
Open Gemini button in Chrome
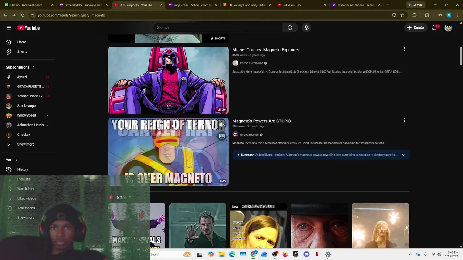click(415, 5)
